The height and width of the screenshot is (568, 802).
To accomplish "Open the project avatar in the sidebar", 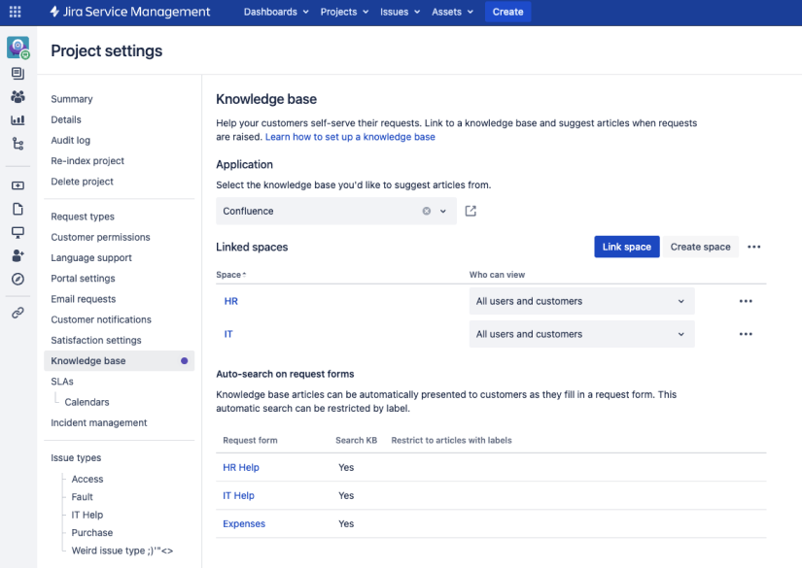I will (x=17, y=48).
